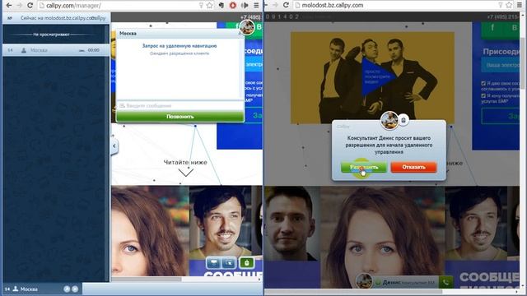527x296 pixels.
Task: Click the Денис consultant widget avatar
Action: pos(364,281)
